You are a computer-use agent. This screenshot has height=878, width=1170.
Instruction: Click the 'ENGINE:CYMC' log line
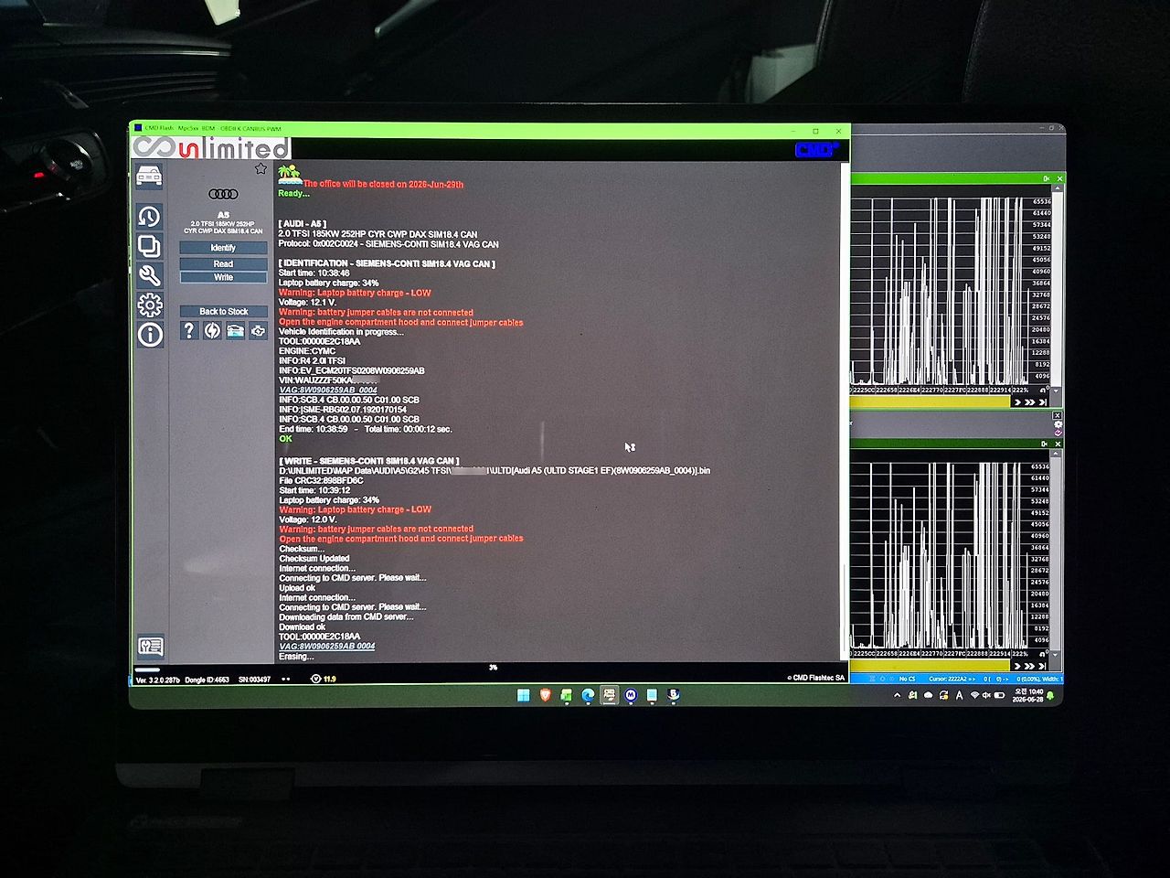click(307, 351)
